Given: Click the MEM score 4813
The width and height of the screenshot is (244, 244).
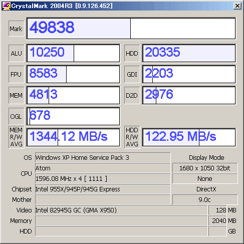Looking at the screenshot, I should tap(73, 95).
